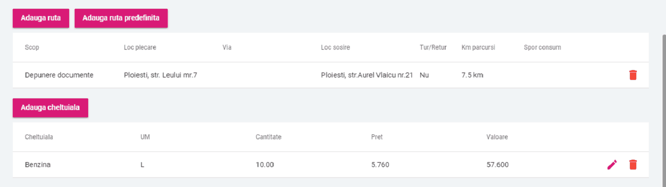
Task: Select the Tur/Retur column header
Action: tap(433, 48)
